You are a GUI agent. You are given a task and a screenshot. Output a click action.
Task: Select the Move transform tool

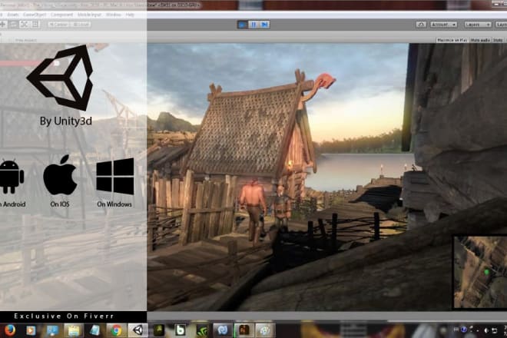[x=3, y=25]
